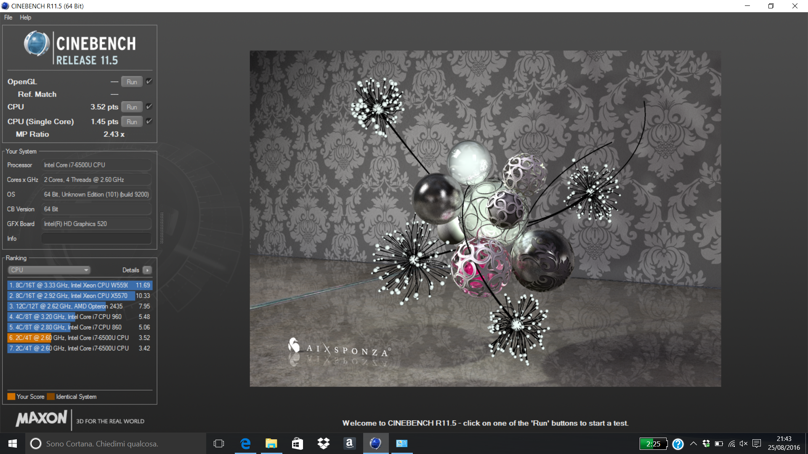Click the Cinebench globe logo icon
The height and width of the screenshot is (454, 808).
click(x=37, y=44)
